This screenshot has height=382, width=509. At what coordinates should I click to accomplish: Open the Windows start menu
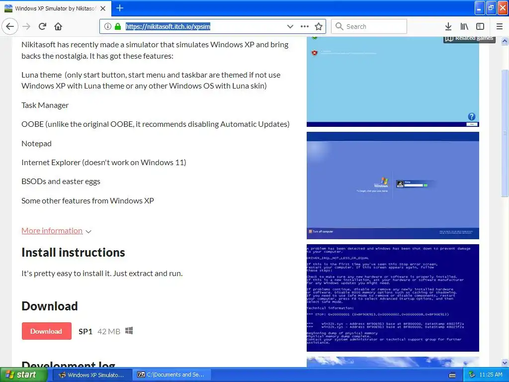pyautogui.click(x=23, y=375)
